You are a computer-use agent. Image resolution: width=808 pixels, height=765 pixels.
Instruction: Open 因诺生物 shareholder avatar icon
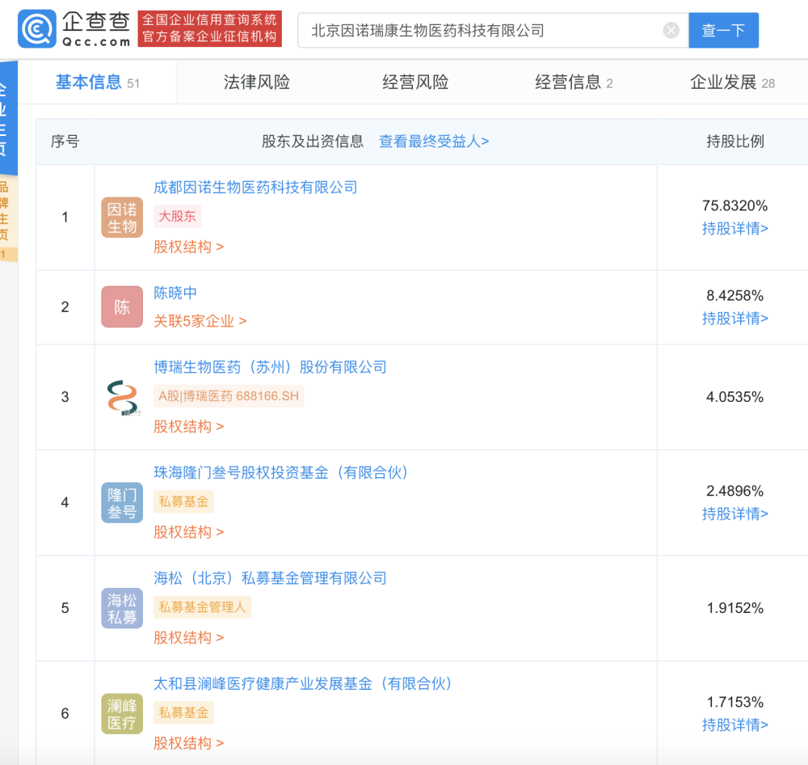[x=122, y=218]
